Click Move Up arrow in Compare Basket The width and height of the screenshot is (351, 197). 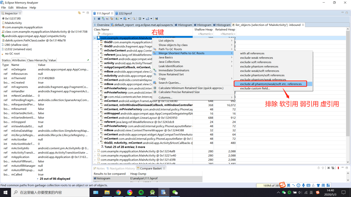coord(323,168)
